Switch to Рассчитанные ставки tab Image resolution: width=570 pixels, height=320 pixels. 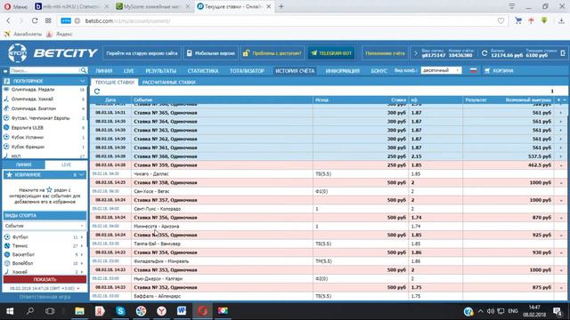[x=168, y=83]
